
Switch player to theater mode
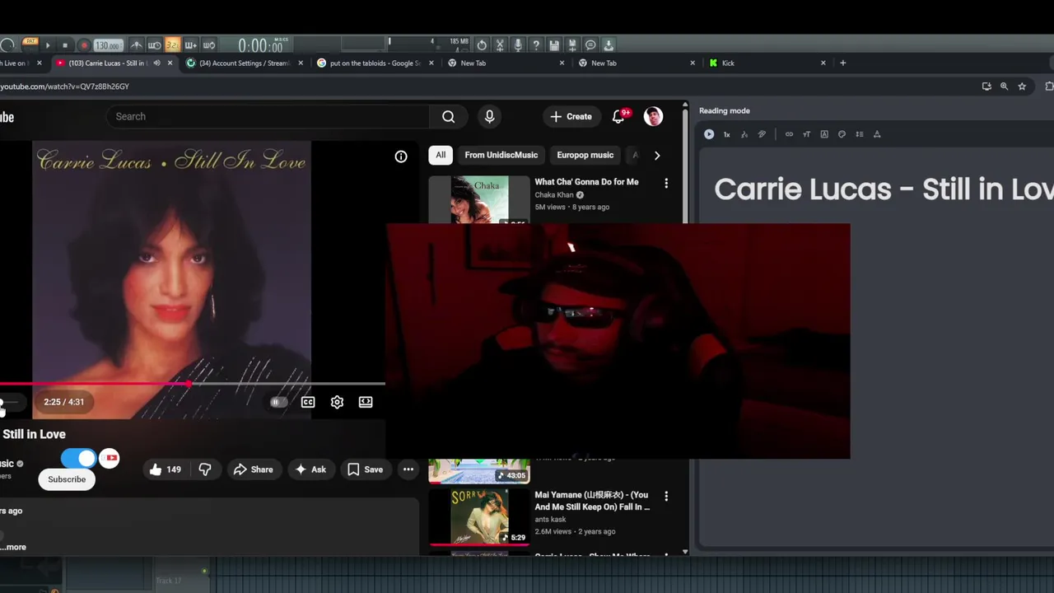(x=366, y=402)
